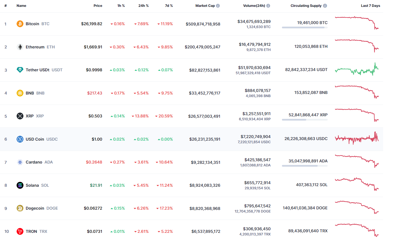Click the Volume(24h) info icon
394x242 pixels.
(268, 5)
